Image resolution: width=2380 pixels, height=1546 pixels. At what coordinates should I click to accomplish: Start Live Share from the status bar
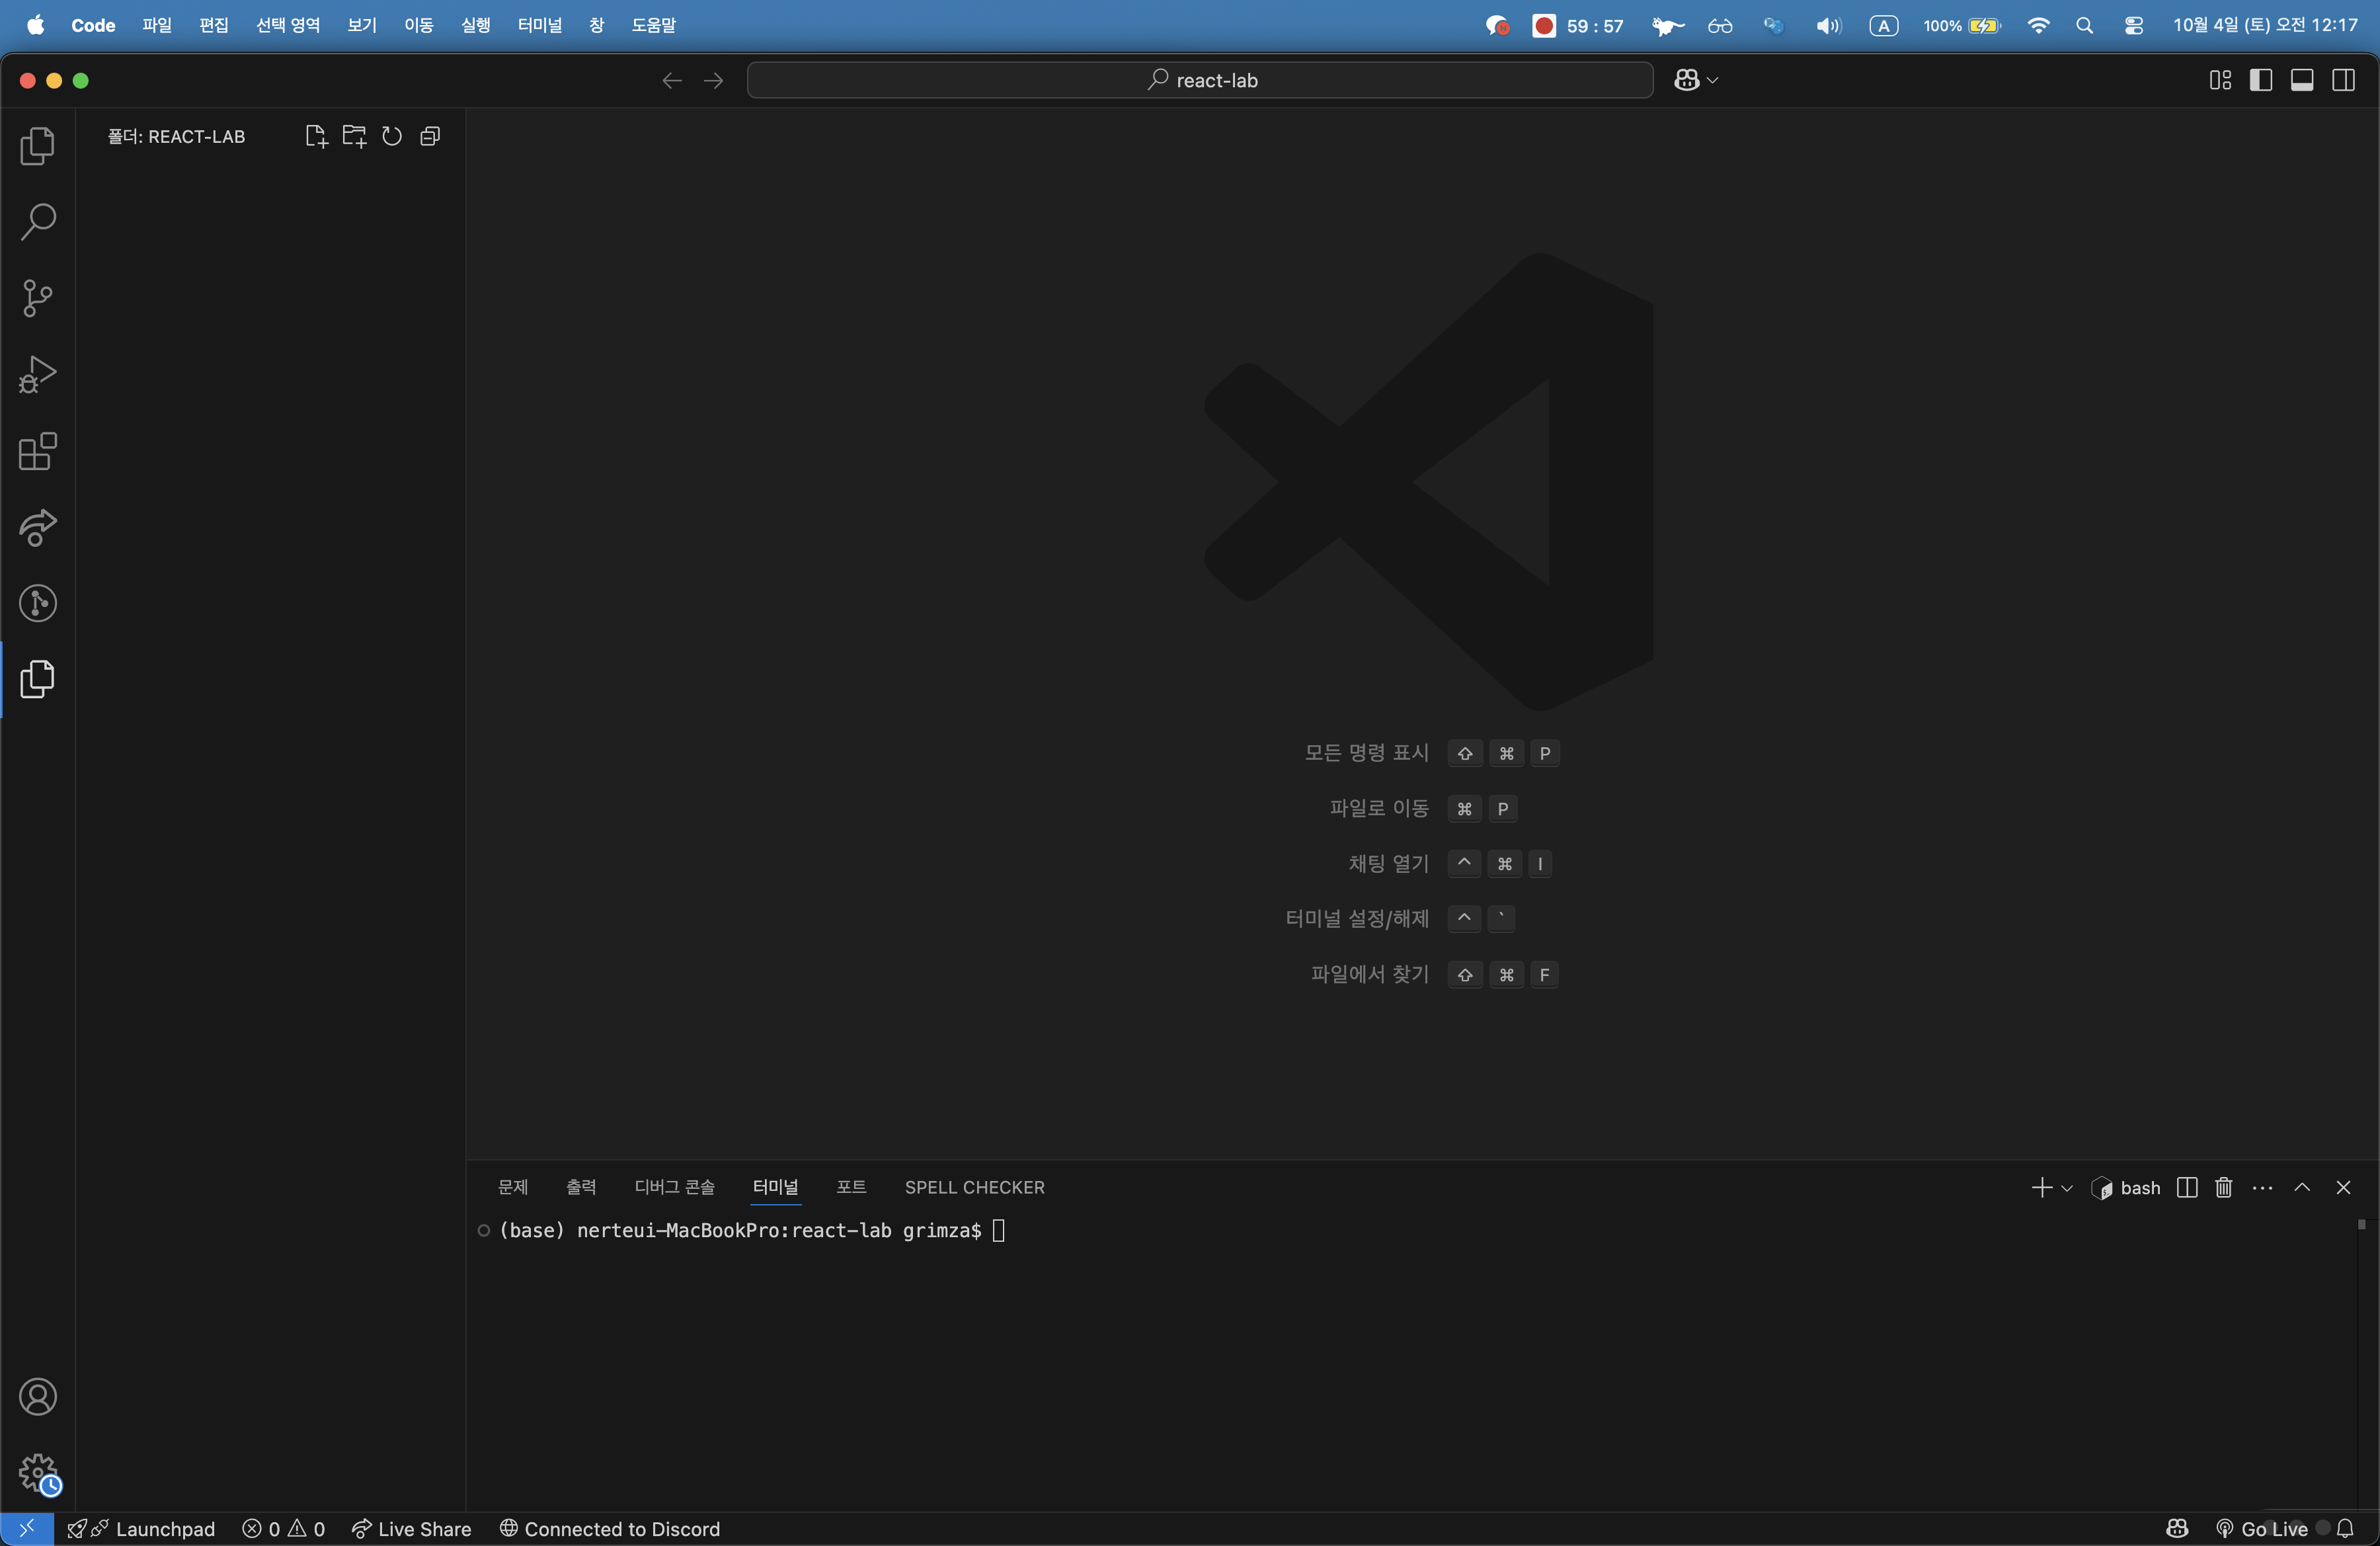[x=411, y=1528]
